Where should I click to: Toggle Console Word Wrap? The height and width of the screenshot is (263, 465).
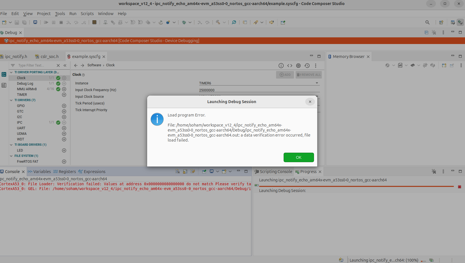pos(193,172)
